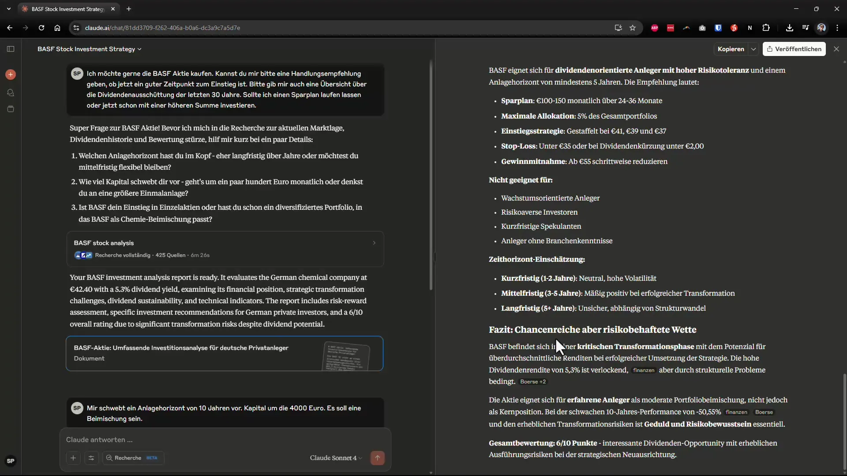Open a new browser tab
The image size is (847, 476).
point(129,9)
